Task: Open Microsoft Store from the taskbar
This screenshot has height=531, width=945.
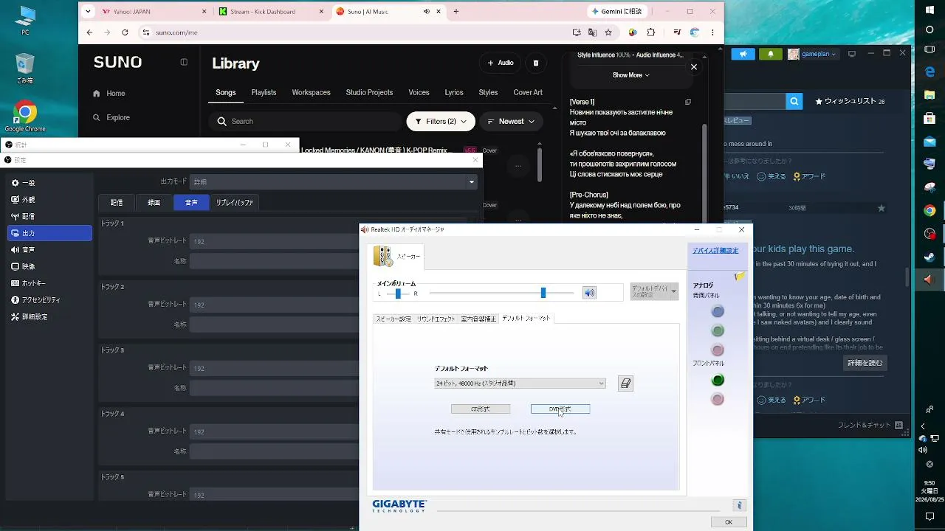Action: coord(929,118)
